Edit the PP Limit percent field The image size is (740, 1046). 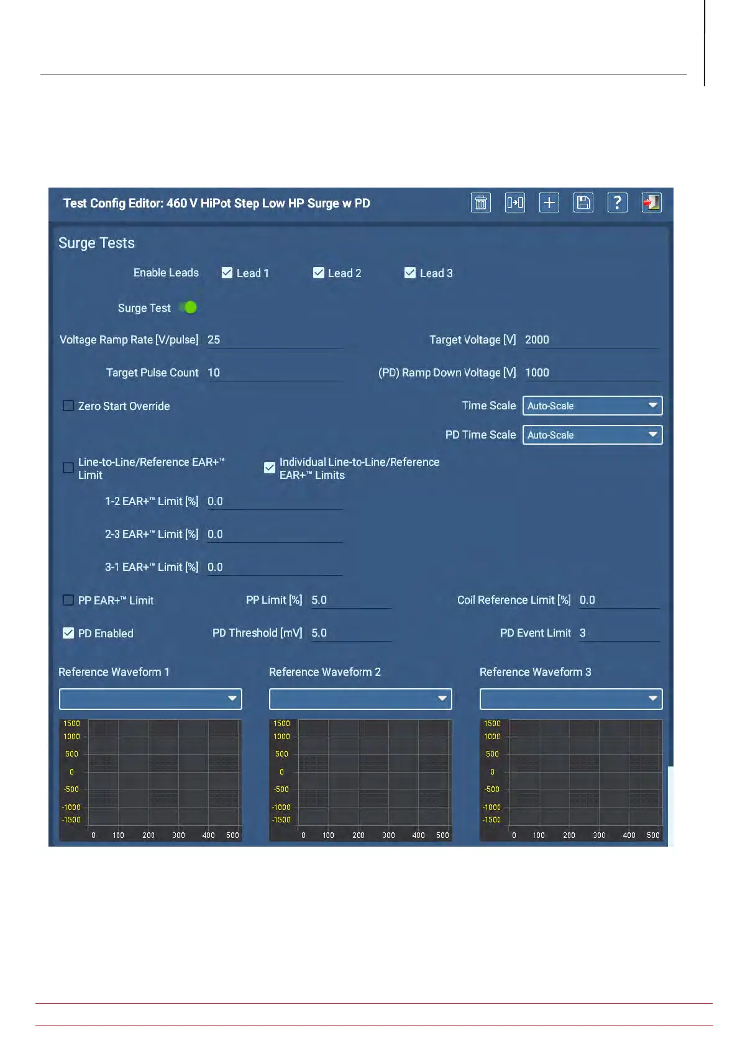click(x=350, y=600)
